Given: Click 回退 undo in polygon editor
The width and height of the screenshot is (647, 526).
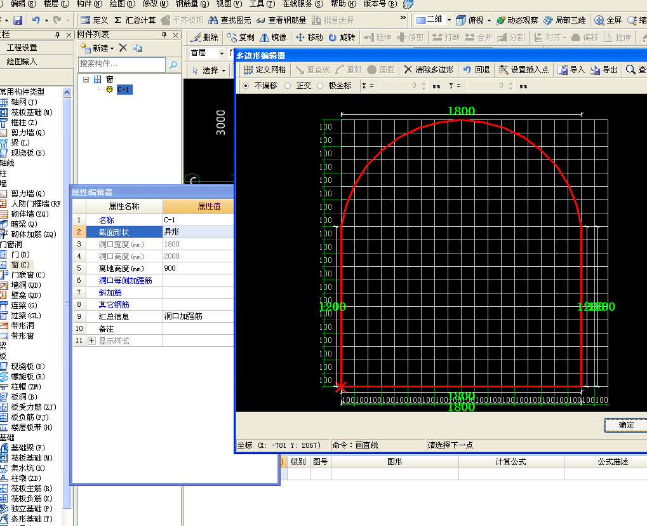Looking at the screenshot, I should point(476,69).
